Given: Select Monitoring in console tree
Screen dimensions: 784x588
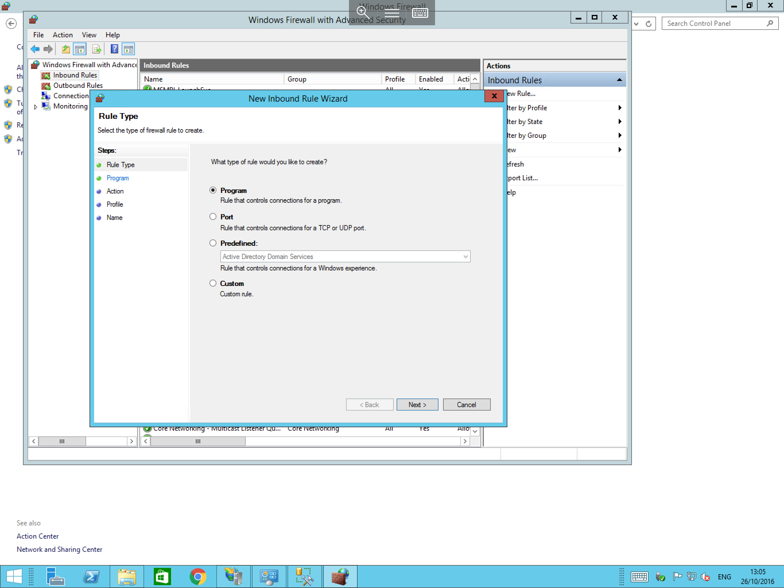Looking at the screenshot, I should click(x=70, y=106).
